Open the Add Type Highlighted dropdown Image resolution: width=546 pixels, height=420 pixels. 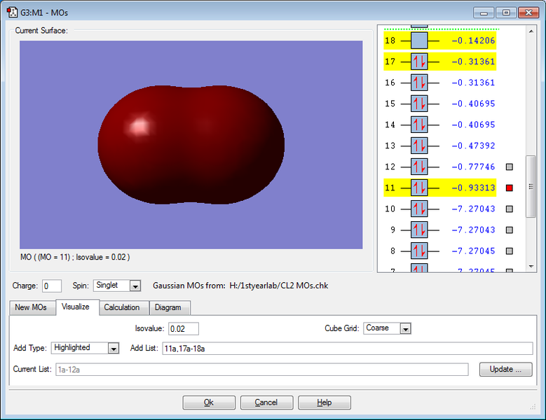click(x=114, y=348)
